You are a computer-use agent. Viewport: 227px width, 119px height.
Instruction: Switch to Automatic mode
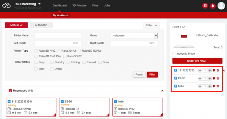(41, 25)
